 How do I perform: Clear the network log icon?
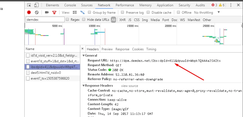(37, 12)
